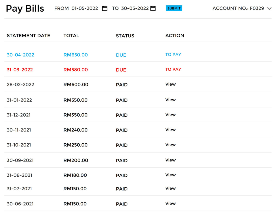The width and height of the screenshot is (276, 216).
Task: Select the red date 31-03-2022
Action: [x=20, y=70]
